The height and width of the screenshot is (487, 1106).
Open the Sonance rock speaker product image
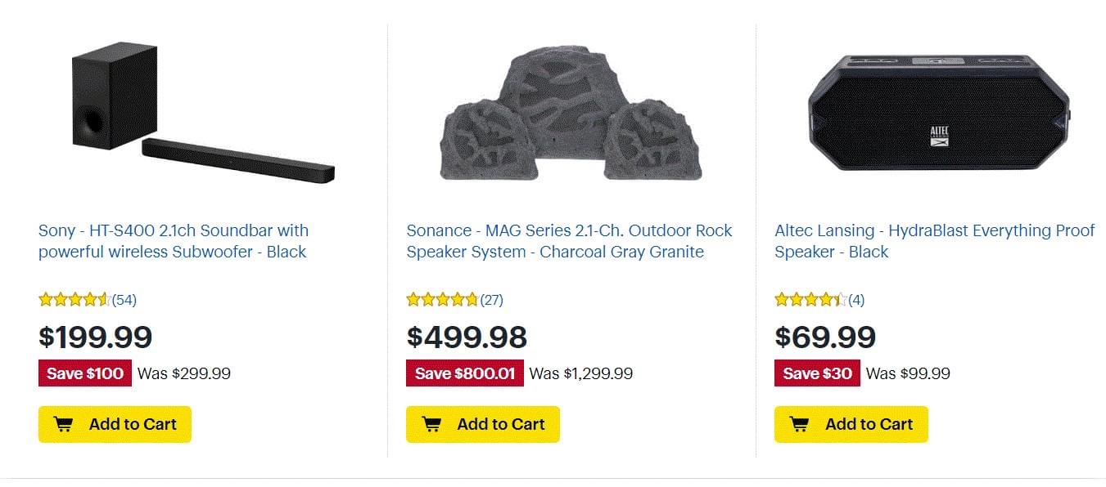click(x=571, y=116)
